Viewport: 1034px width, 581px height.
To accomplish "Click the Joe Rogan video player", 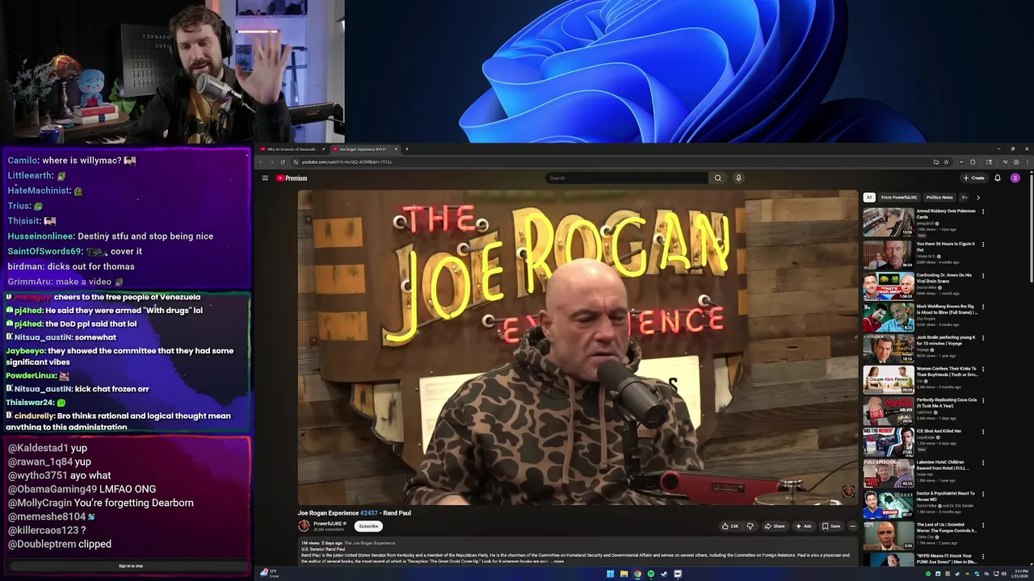I will pyautogui.click(x=578, y=347).
